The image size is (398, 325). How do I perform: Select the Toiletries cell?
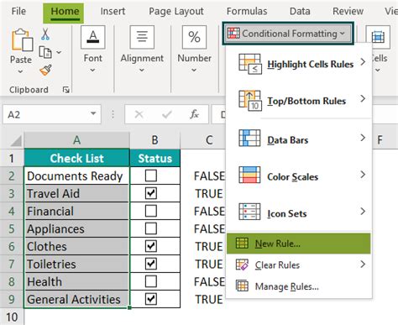(x=76, y=264)
